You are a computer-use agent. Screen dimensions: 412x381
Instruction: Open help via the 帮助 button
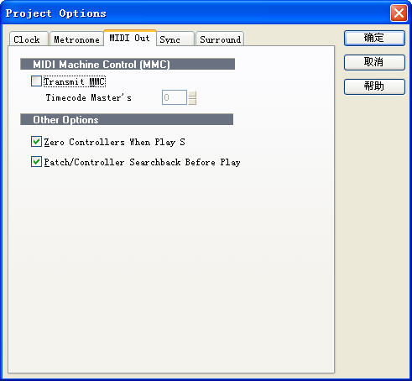coord(374,86)
